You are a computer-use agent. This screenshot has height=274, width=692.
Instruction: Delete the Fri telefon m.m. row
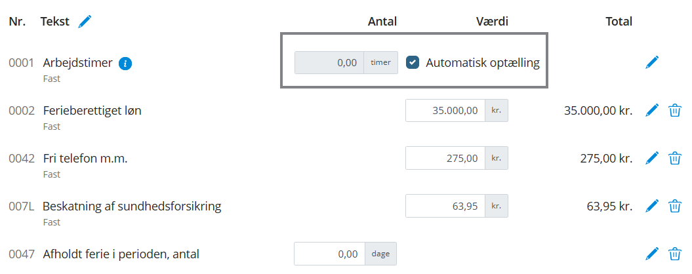[x=674, y=158]
